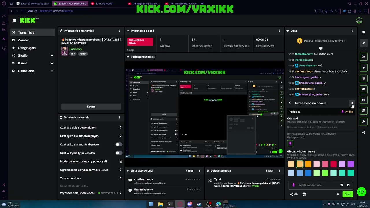Open chat settings gear icon
Screen dimensions: 370x208
click(x=338, y=194)
